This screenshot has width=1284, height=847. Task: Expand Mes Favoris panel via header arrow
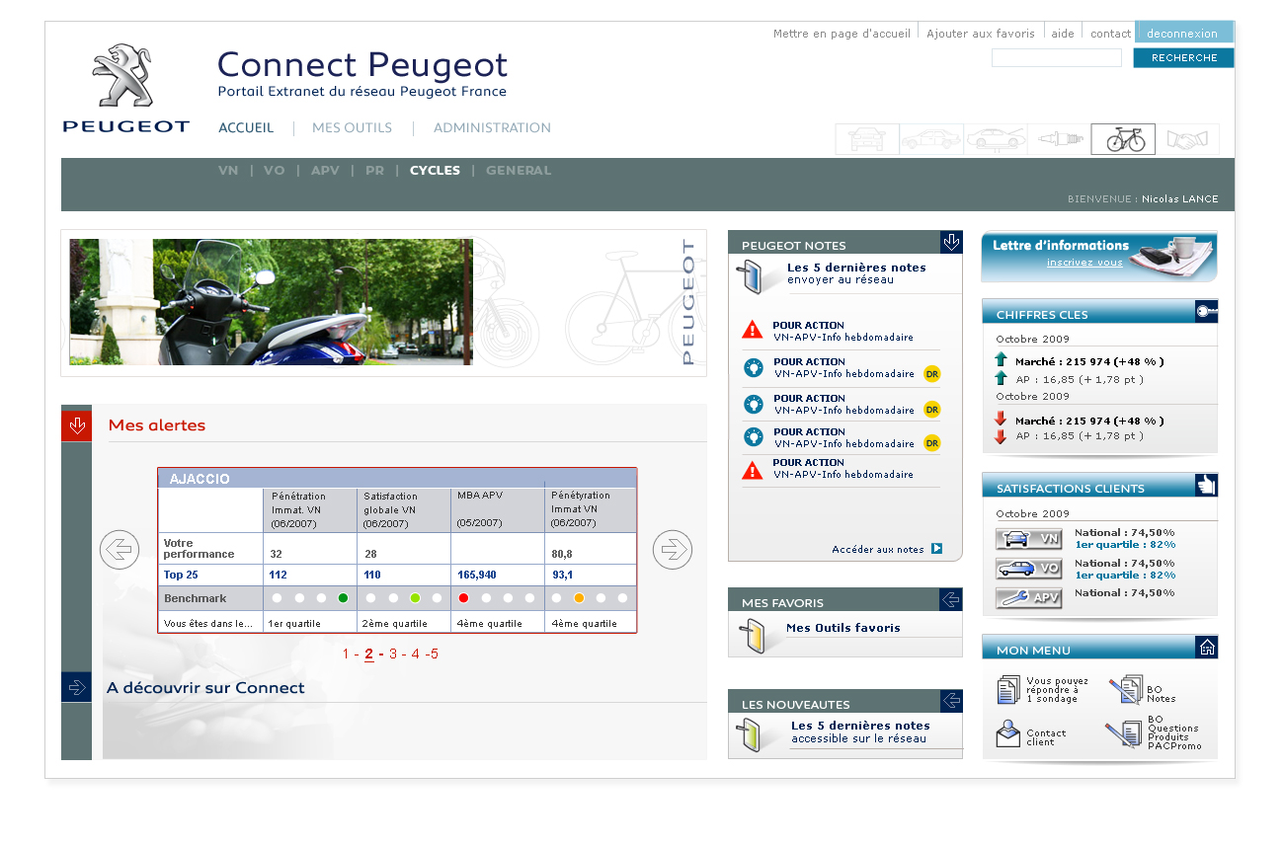951,599
